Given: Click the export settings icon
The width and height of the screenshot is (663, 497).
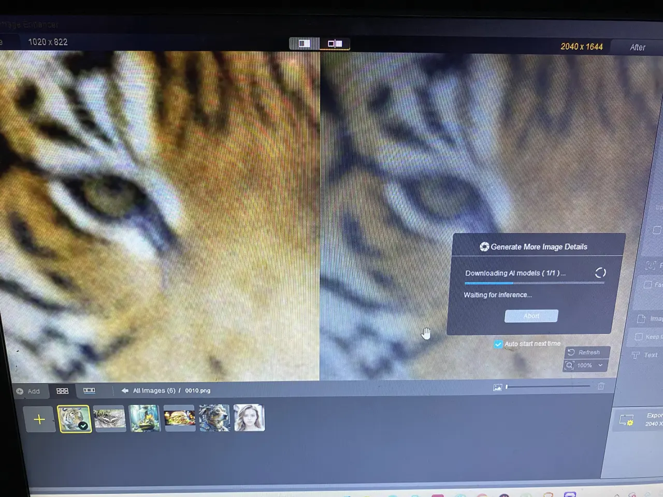Looking at the screenshot, I should (x=627, y=420).
